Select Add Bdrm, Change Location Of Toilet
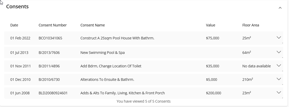 pos(111,66)
